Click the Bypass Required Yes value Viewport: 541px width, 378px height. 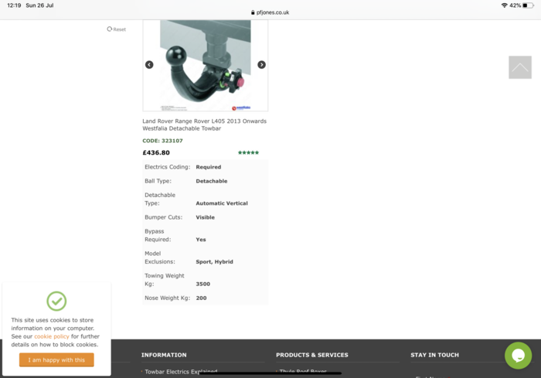click(201, 240)
